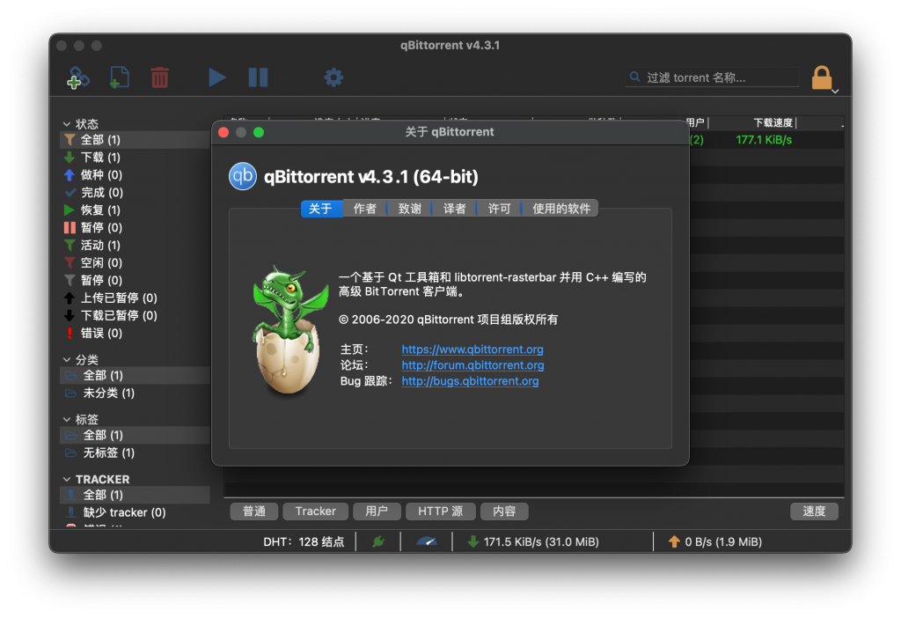Screen dimensions: 901x618
Task: Click the download speed 171.5 KiB/s status
Action: click(x=533, y=541)
